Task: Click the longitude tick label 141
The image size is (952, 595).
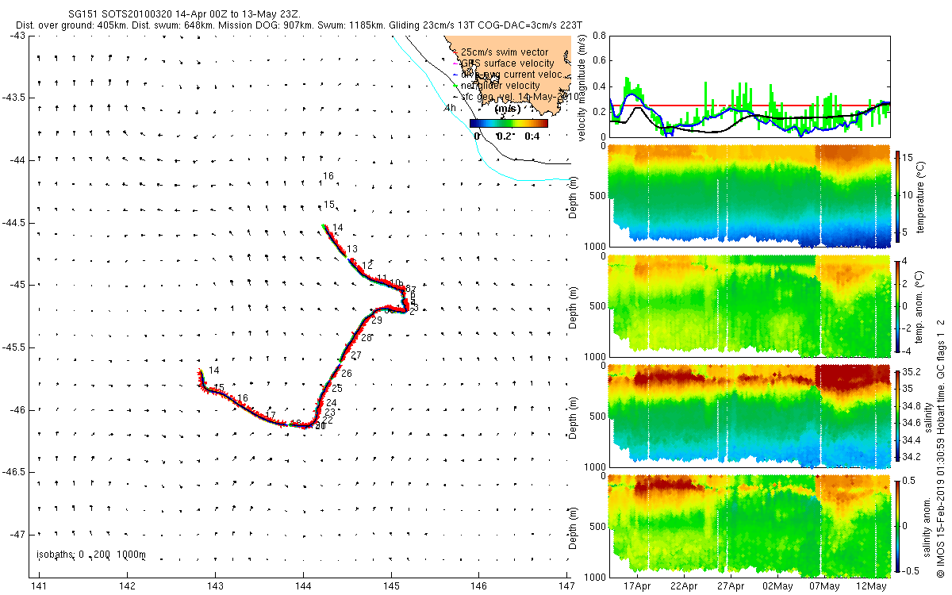Action: tap(38, 585)
